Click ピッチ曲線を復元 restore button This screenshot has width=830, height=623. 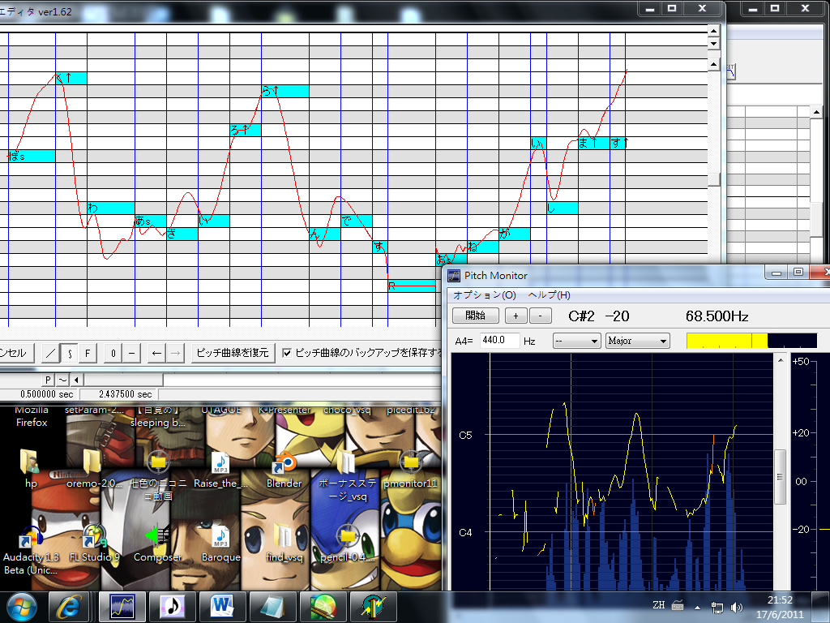233,353
